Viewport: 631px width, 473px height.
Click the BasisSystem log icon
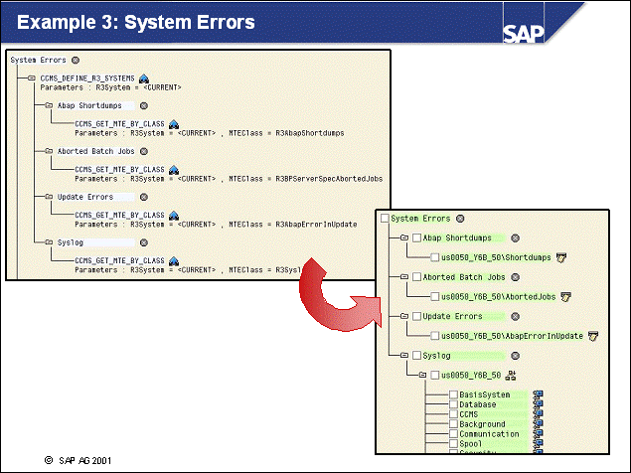coord(538,394)
